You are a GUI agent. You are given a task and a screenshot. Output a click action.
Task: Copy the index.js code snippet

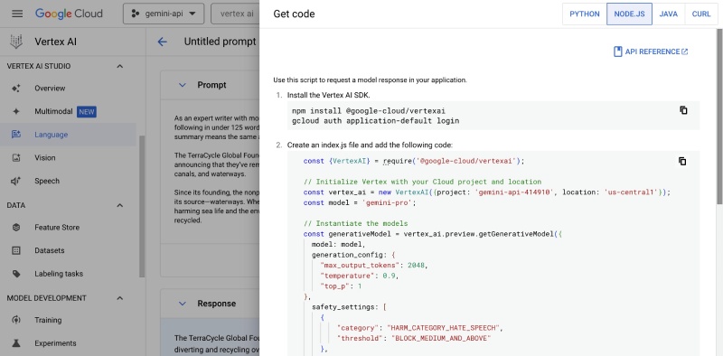click(682, 161)
